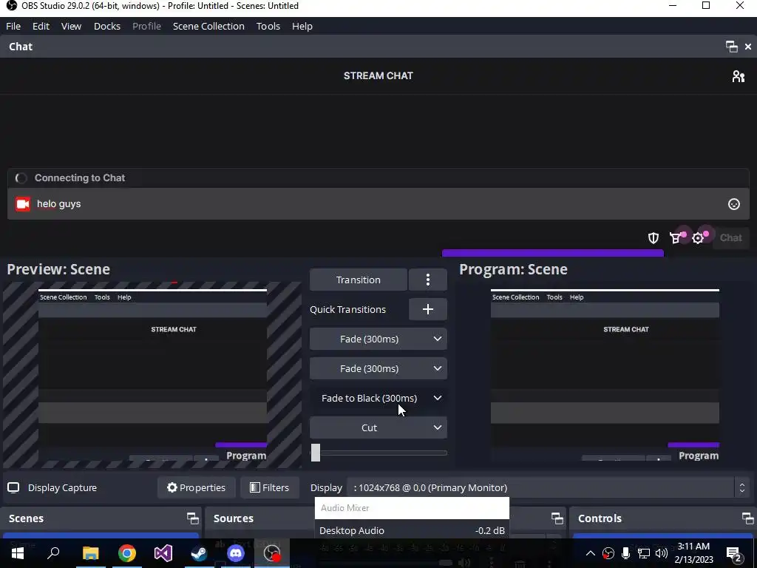Click the Display Capture source icon
The height and width of the screenshot is (568, 757).
point(13,487)
